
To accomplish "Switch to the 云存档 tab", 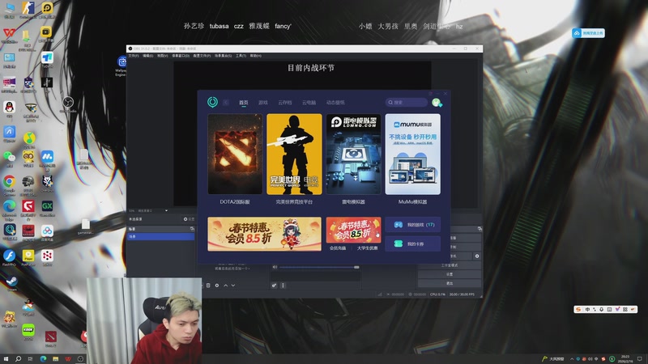I will (285, 103).
